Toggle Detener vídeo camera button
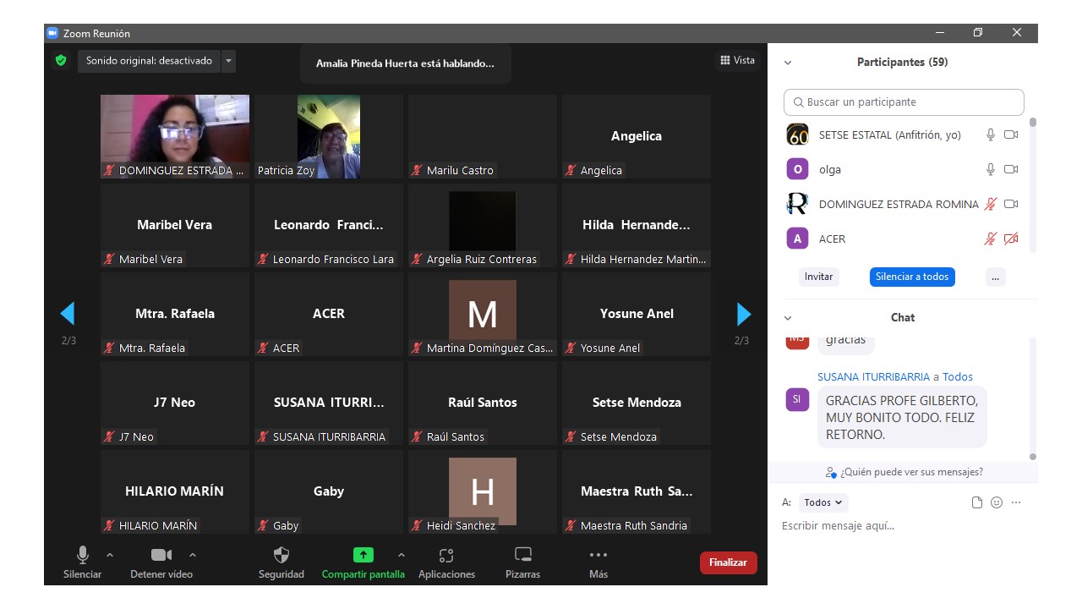 pyautogui.click(x=161, y=562)
